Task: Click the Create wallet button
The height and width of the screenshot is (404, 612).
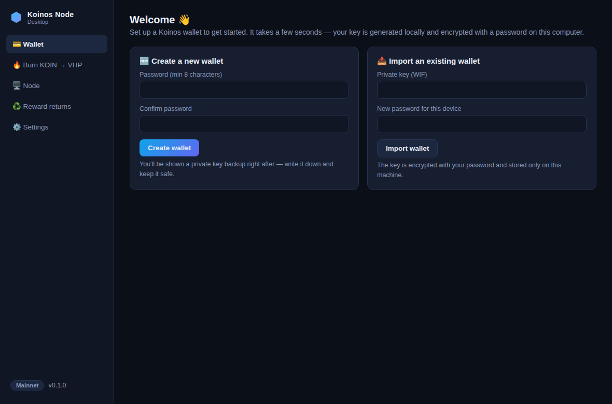Action: point(169,148)
